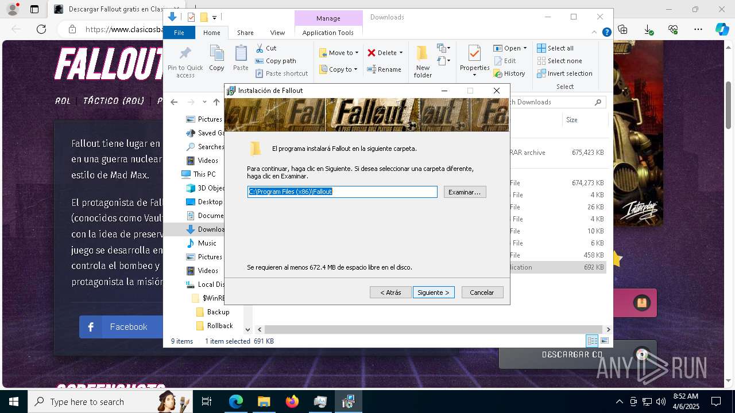Select Music in navigation tree
Image resolution: width=735 pixels, height=413 pixels.
[x=202, y=243]
